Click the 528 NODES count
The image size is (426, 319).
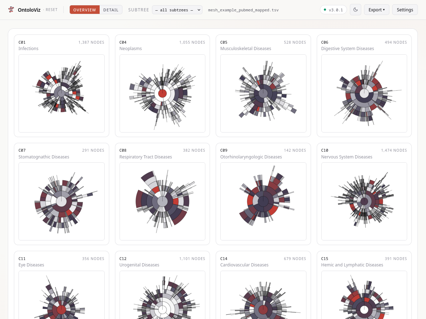(x=295, y=42)
